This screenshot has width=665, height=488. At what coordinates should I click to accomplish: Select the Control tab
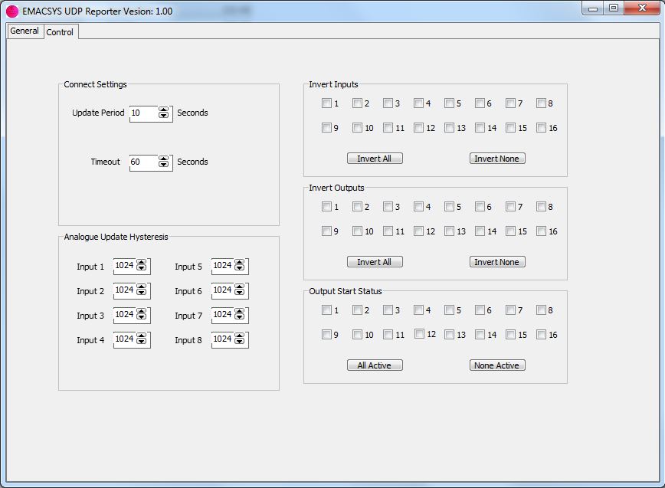60,32
